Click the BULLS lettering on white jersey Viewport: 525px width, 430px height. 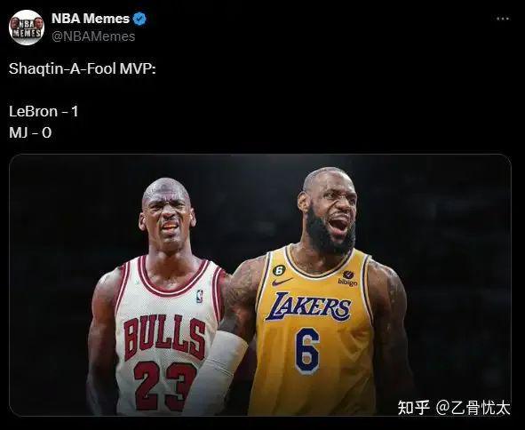tap(164, 338)
